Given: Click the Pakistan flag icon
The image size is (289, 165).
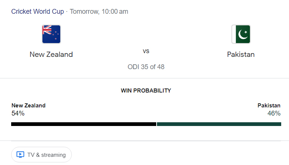Looking at the screenshot, I should tap(241, 34).
